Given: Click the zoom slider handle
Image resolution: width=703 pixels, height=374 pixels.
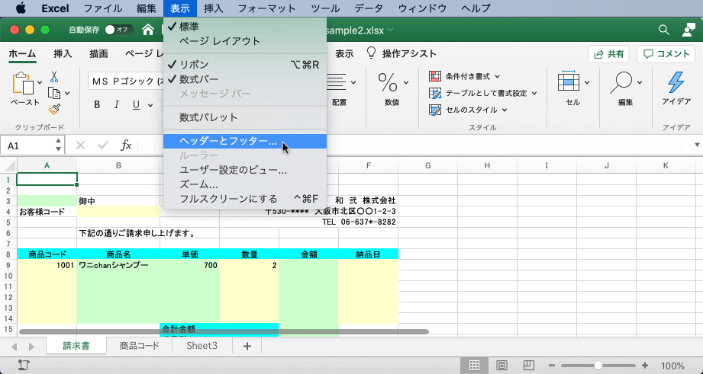Looking at the screenshot, I should [598, 365].
